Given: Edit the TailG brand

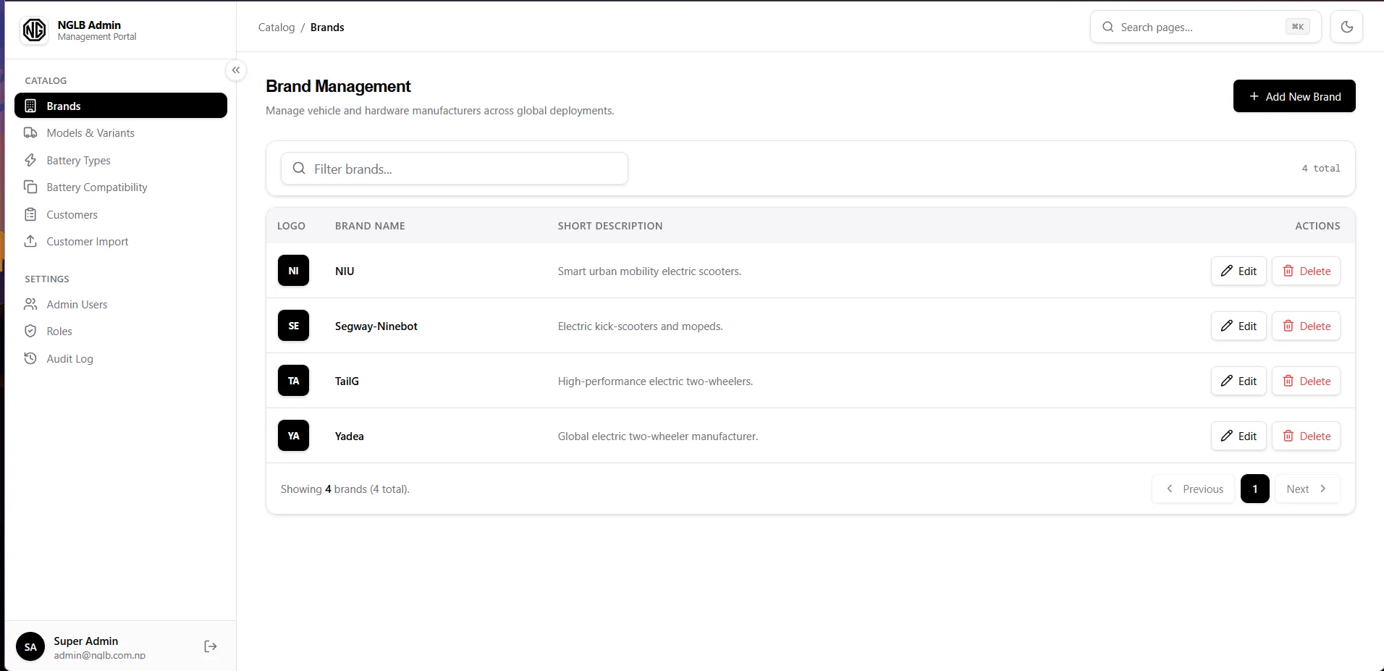Looking at the screenshot, I should point(1239,381).
